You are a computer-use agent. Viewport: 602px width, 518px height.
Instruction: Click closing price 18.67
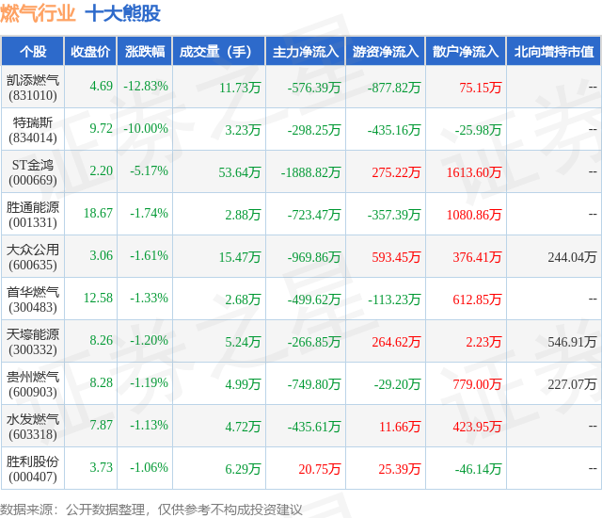98,213
